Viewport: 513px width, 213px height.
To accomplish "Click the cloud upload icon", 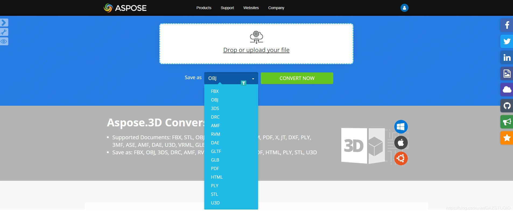I will click(256, 37).
